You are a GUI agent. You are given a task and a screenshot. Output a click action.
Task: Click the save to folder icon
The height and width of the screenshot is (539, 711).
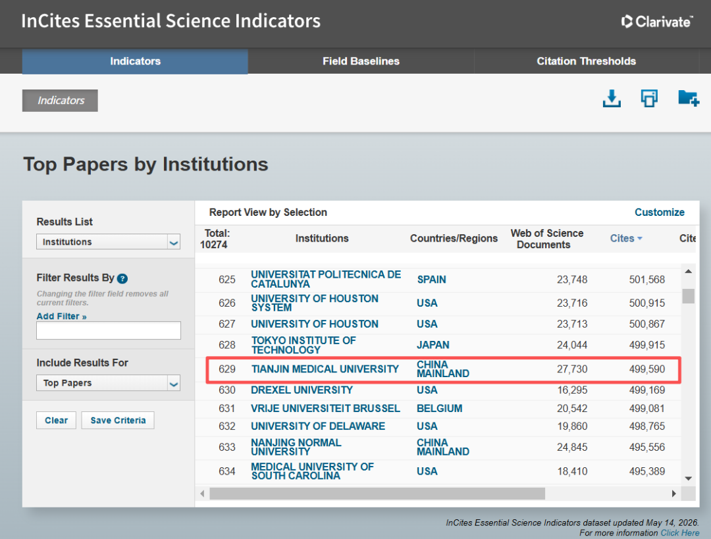pyautogui.click(x=689, y=98)
